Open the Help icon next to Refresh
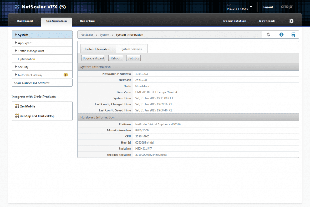This screenshot has height=207, width=310. (281, 34)
